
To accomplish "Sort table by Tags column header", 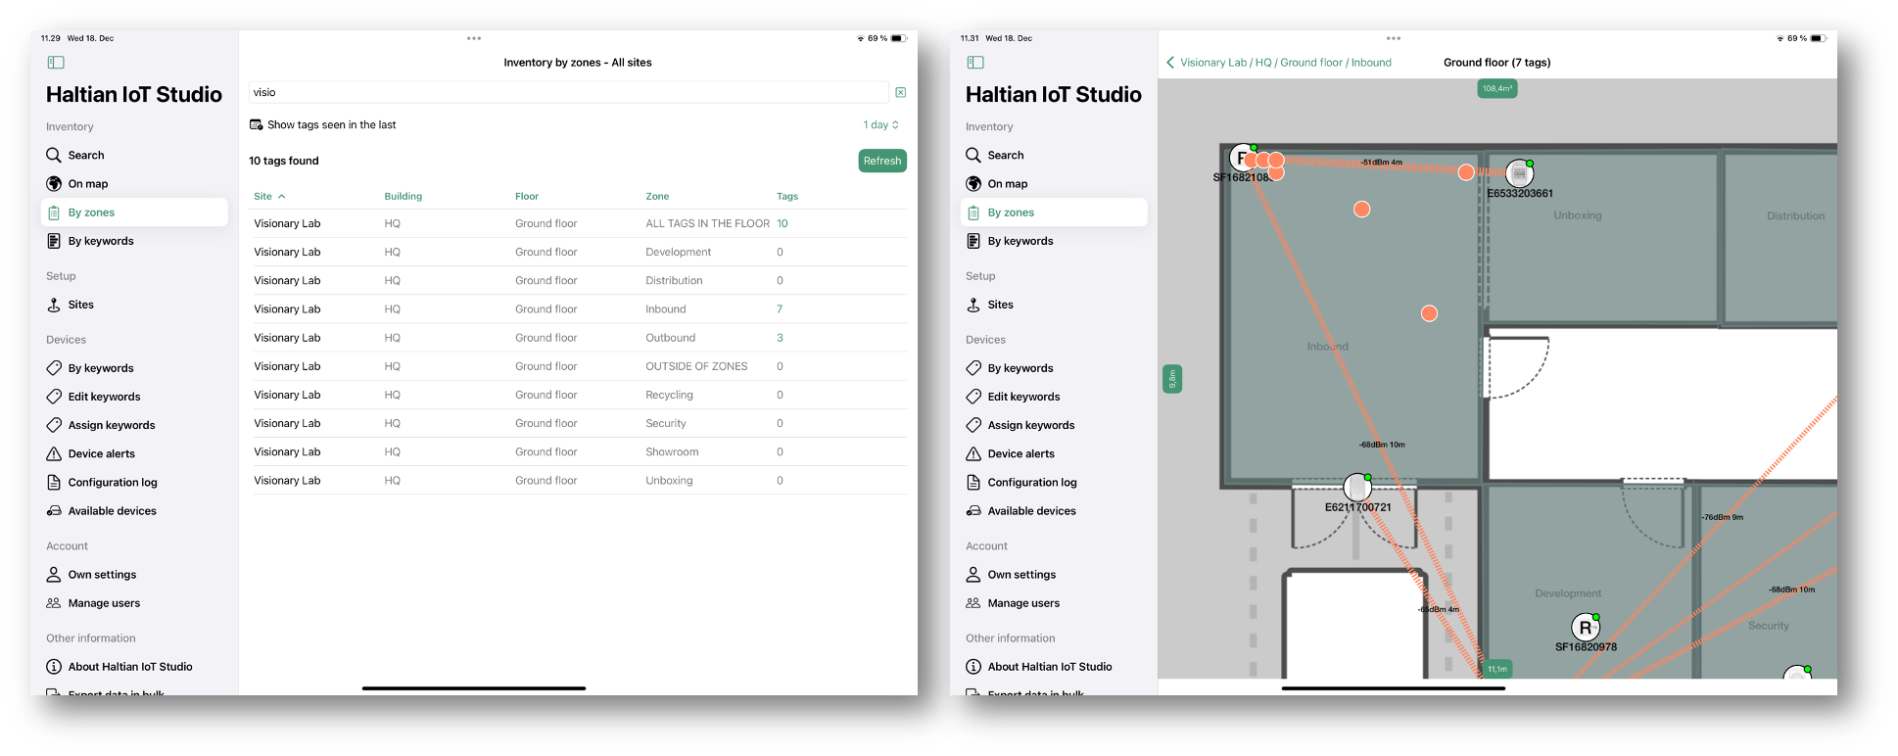I will (787, 196).
